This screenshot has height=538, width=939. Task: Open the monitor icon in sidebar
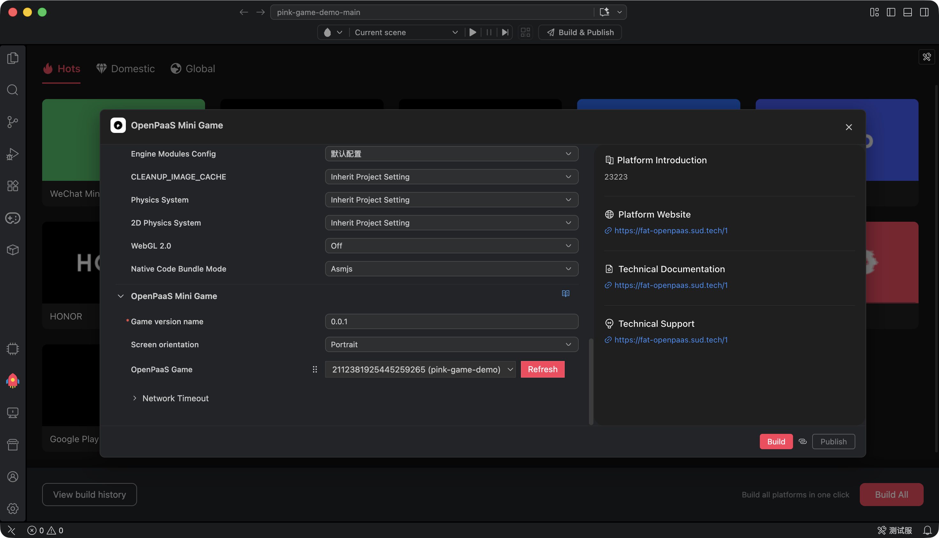click(12, 413)
